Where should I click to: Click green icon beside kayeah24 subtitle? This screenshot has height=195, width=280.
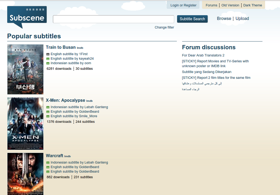tap(48, 59)
